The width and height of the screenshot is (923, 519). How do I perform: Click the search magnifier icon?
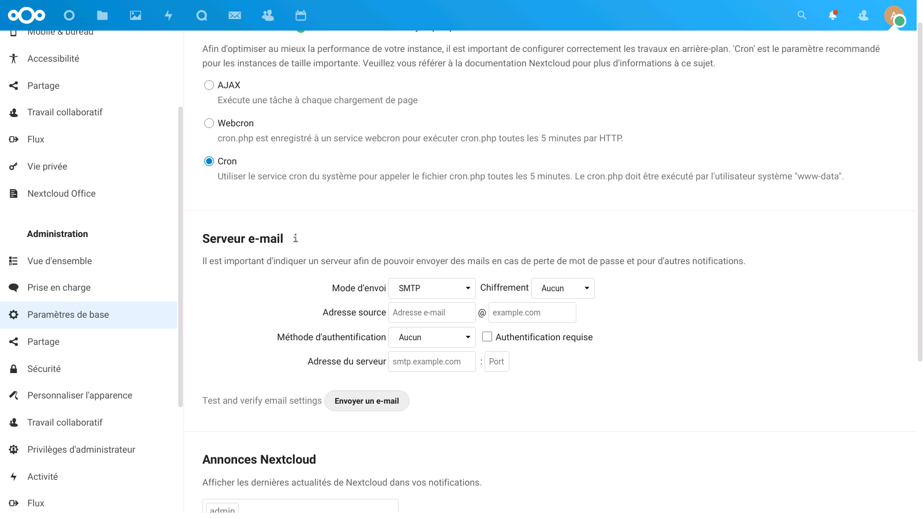click(802, 16)
